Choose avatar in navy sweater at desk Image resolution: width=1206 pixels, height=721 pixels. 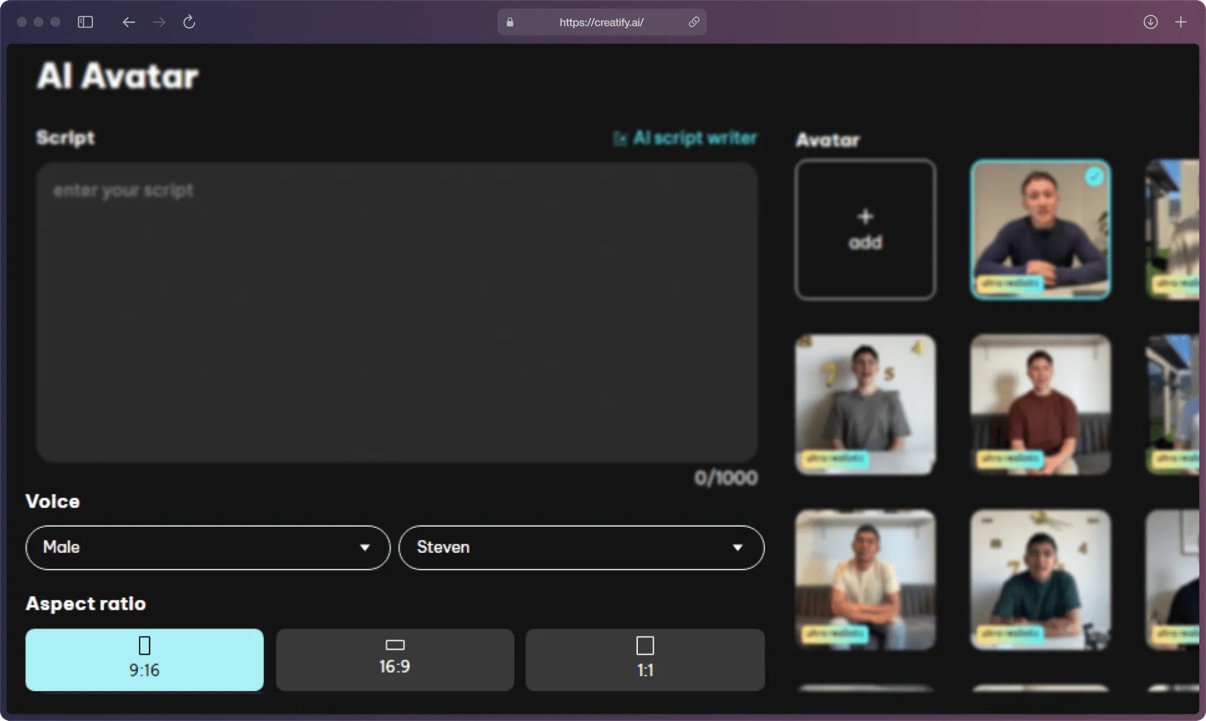pyautogui.click(x=1041, y=230)
